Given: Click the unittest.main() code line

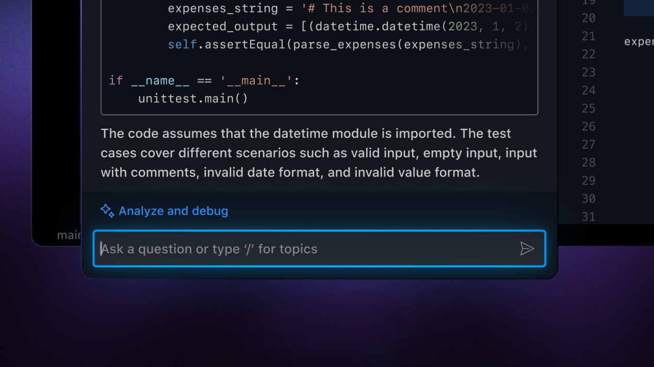Looking at the screenshot, I should click(x=193, y=98).
